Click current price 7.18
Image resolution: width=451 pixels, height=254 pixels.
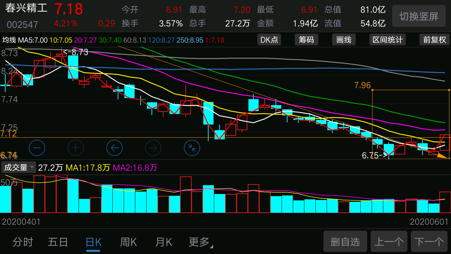tap(68, 9)
